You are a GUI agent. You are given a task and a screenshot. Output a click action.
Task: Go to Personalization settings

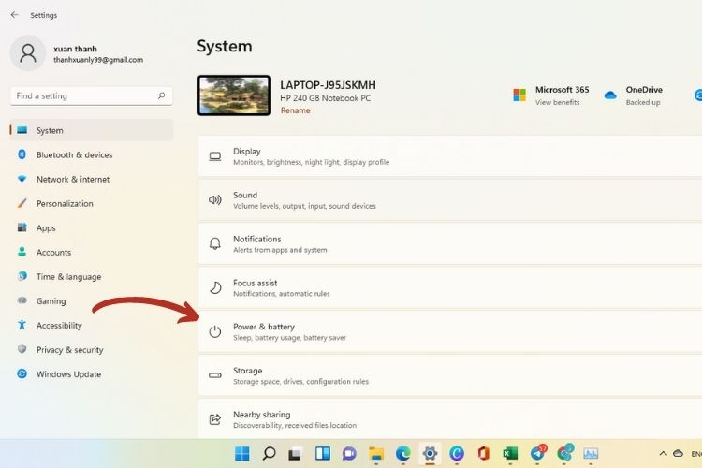point(92,203)
